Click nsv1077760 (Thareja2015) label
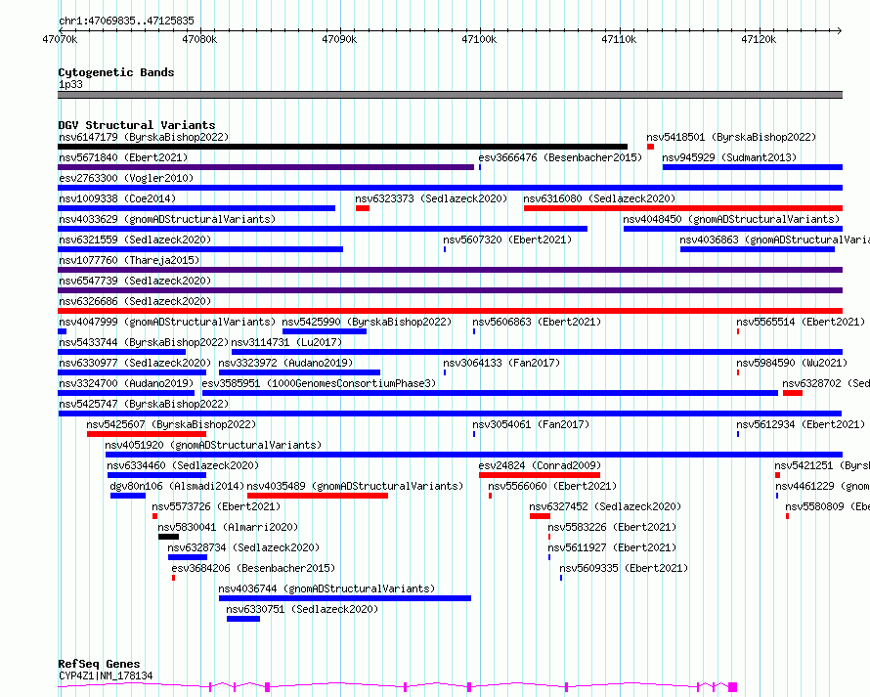The height and width of the screenshot is (697, 870). pos(129,260)
